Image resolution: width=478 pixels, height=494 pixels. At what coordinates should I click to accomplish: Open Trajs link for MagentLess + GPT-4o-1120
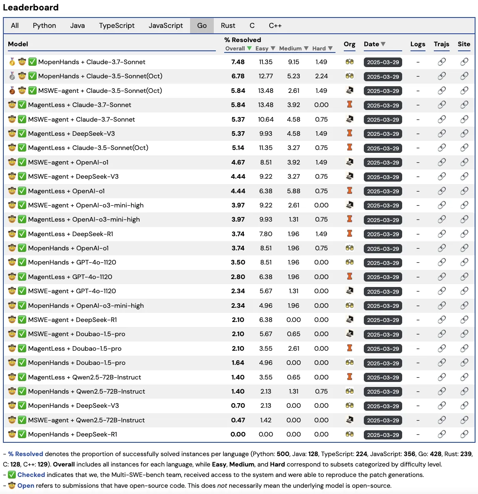(x=441, y=277)
